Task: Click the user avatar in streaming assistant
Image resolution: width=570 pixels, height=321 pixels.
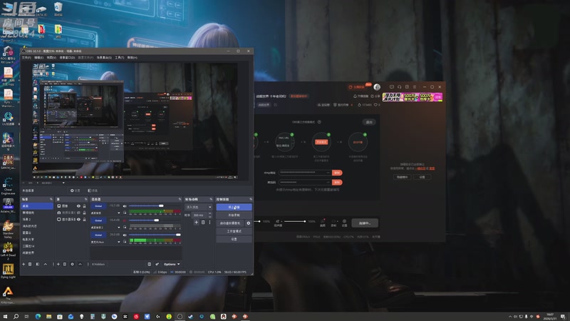Action: click(x=377, y=87)
